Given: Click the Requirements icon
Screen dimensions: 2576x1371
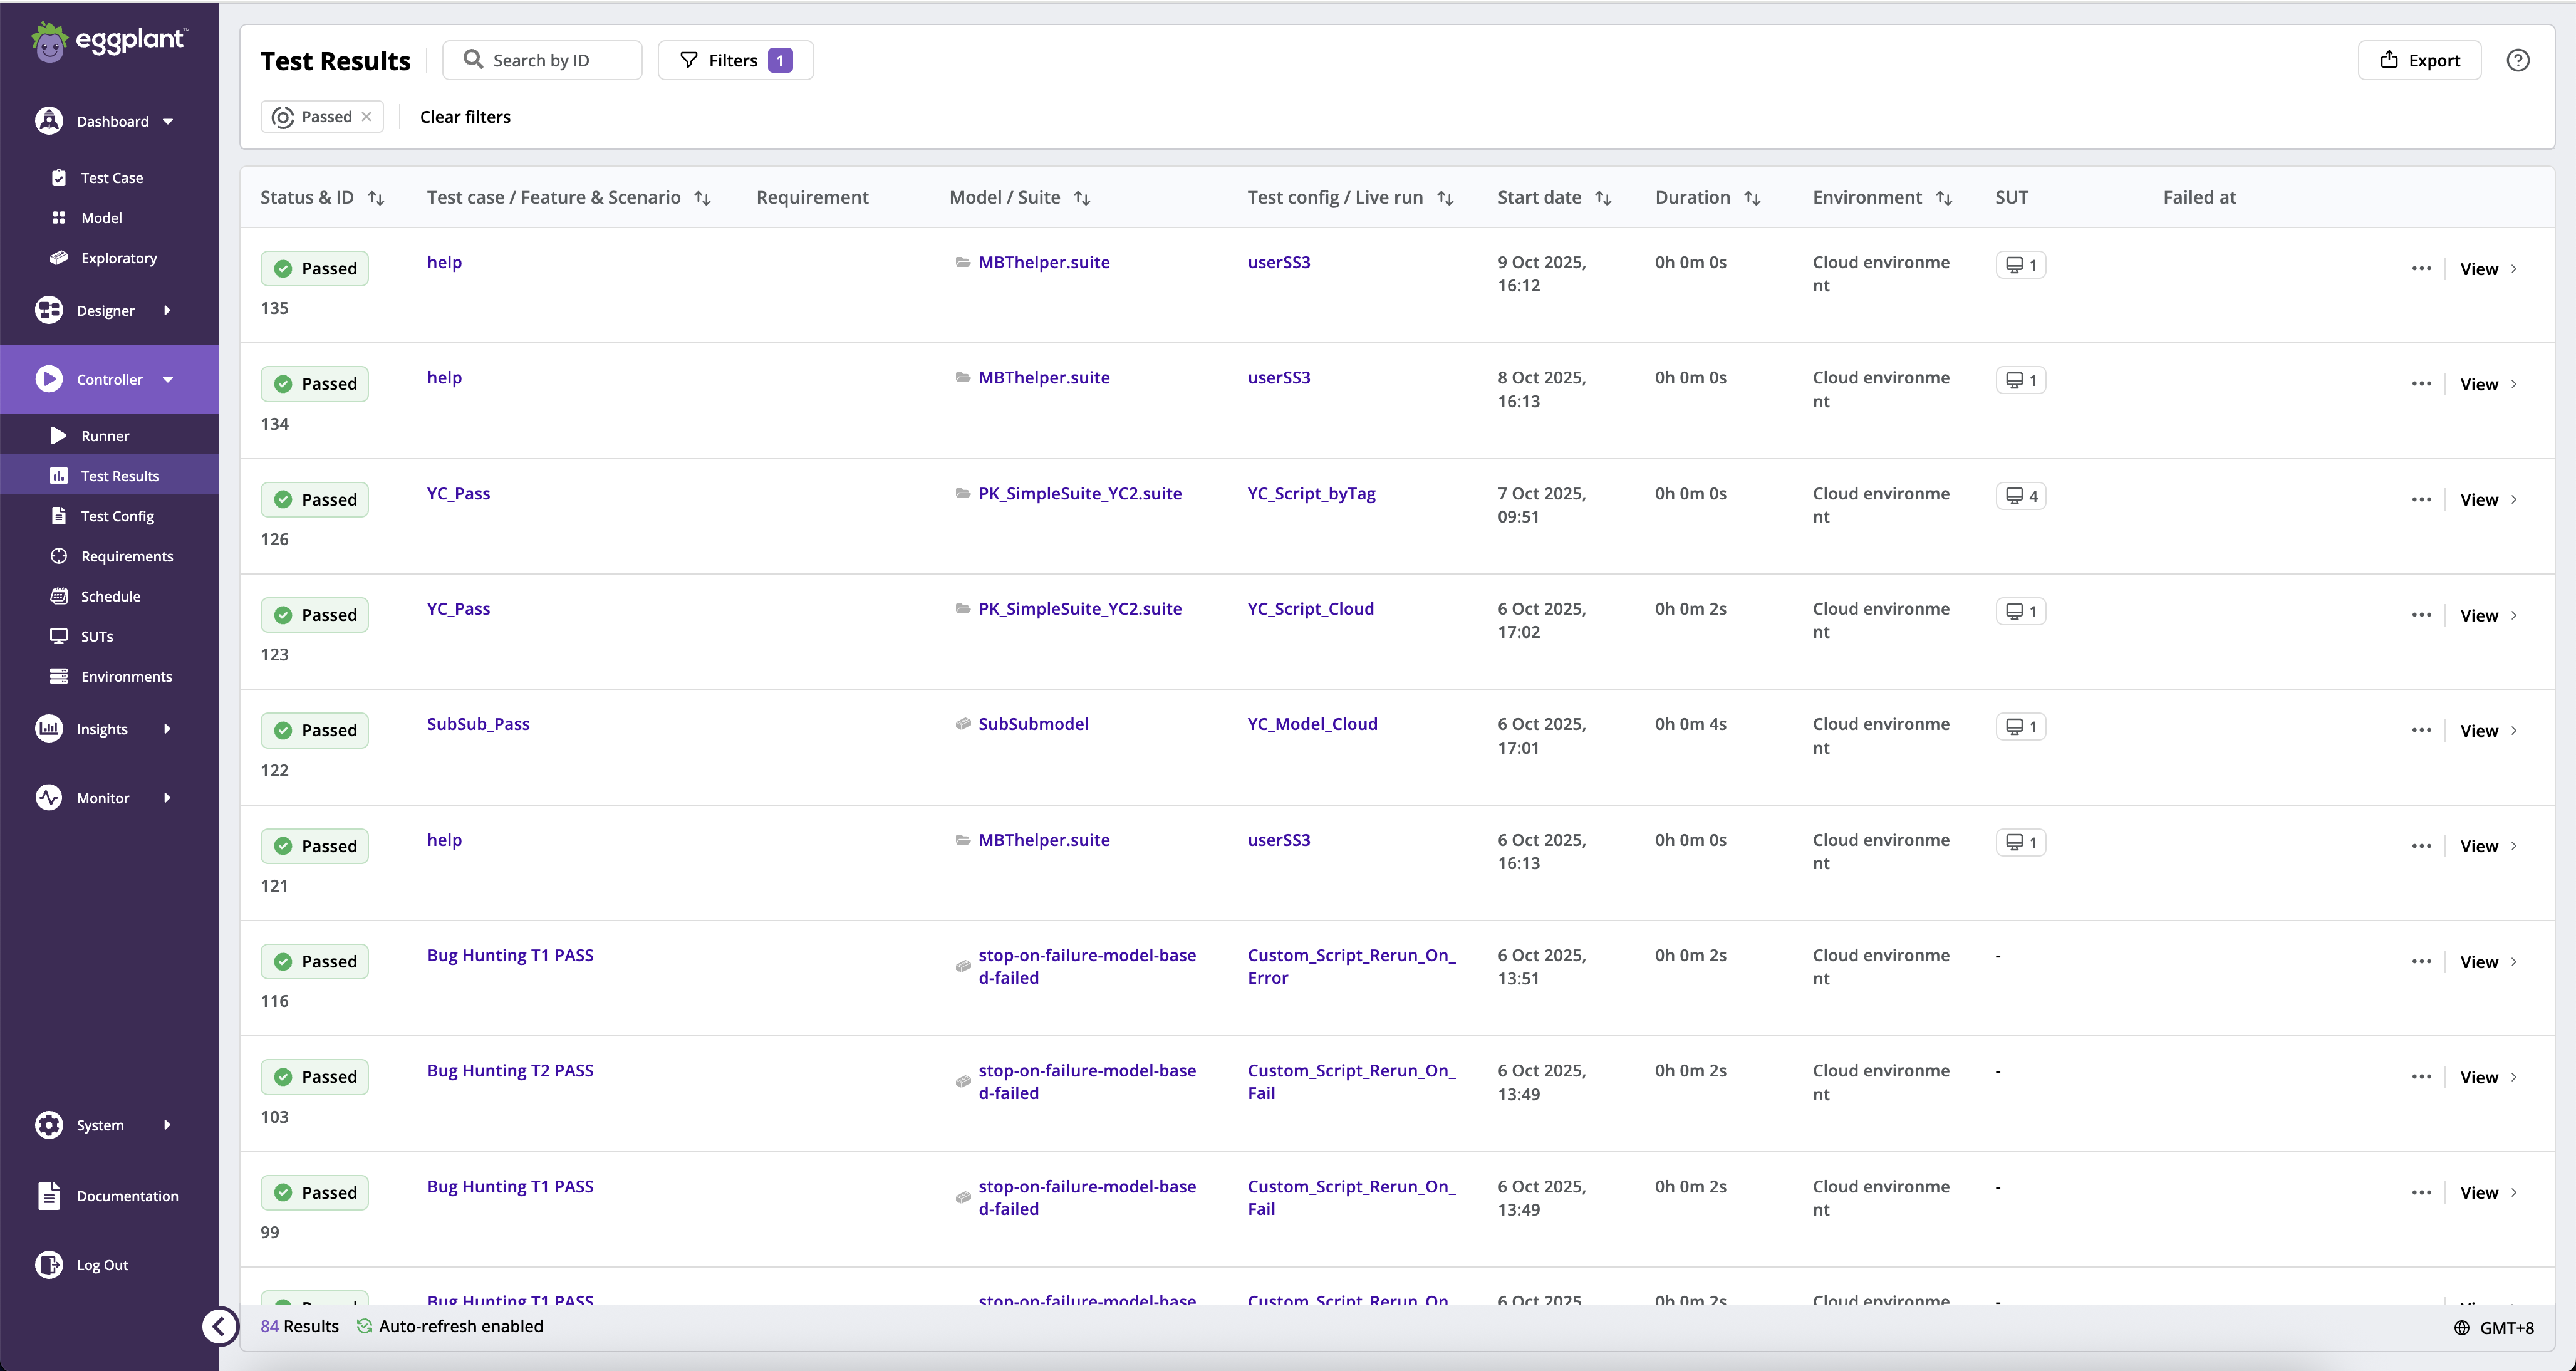Looking at the screenshot, I should tap(59, 555).
